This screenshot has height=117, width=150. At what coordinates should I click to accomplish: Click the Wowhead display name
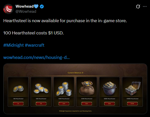pos(24,6)
